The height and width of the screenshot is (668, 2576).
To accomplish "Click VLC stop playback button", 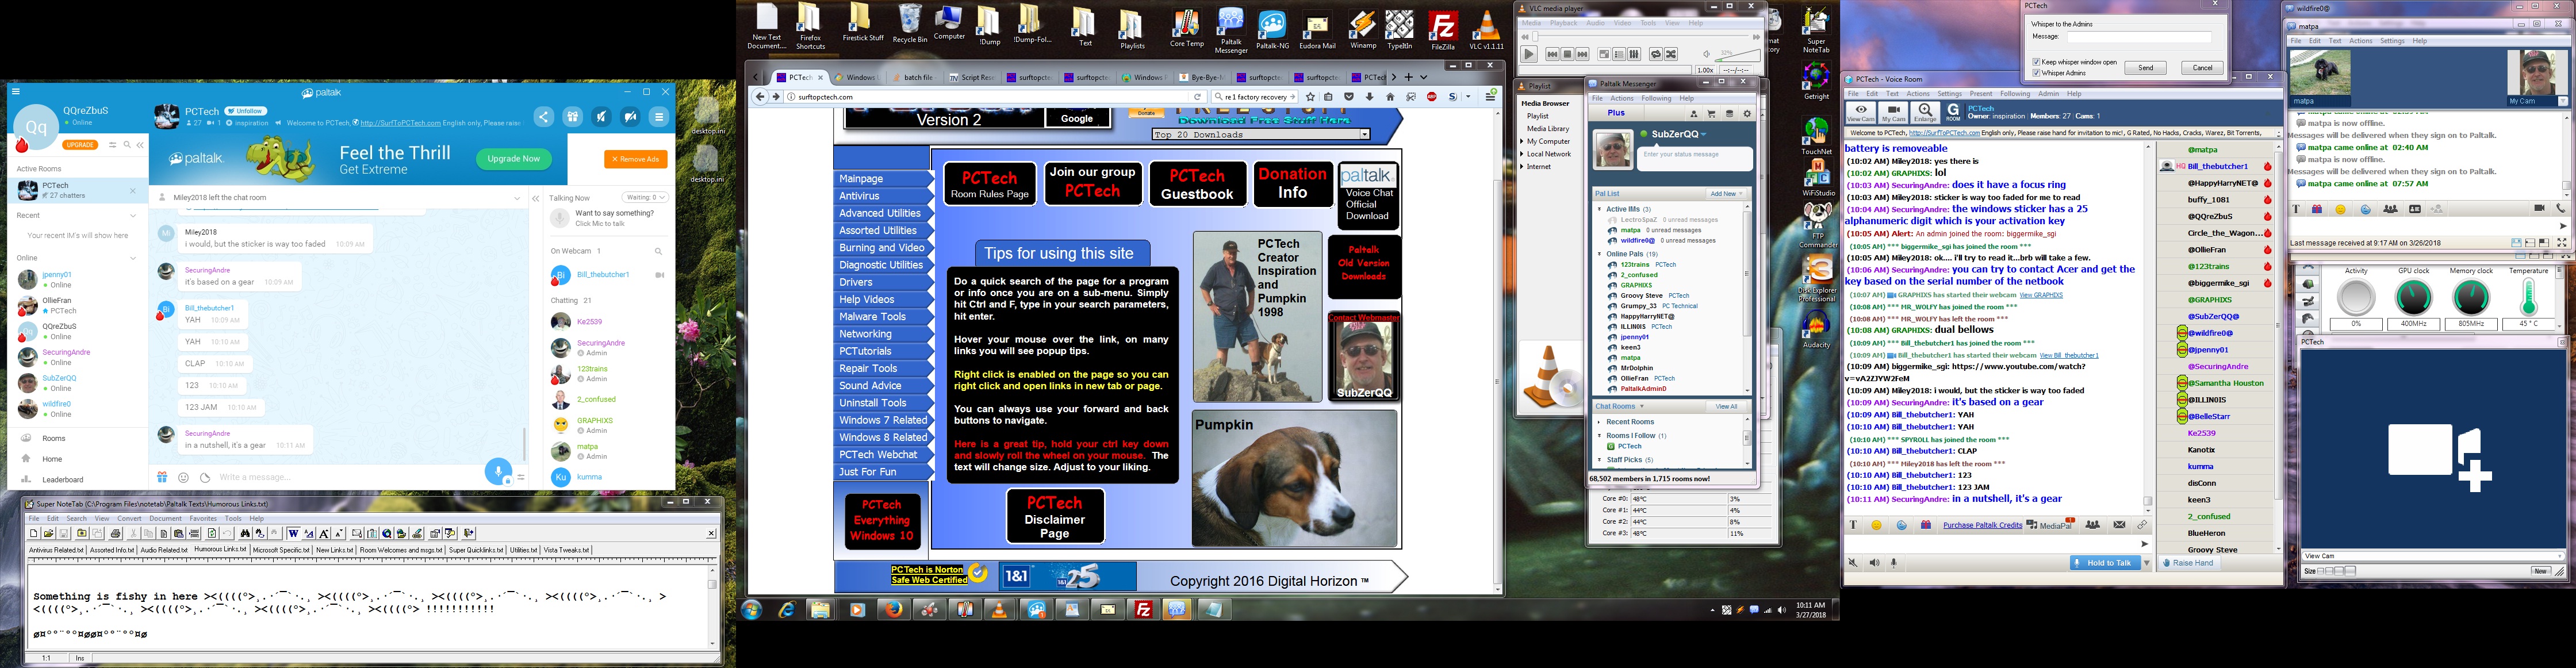I will 1568,55.
